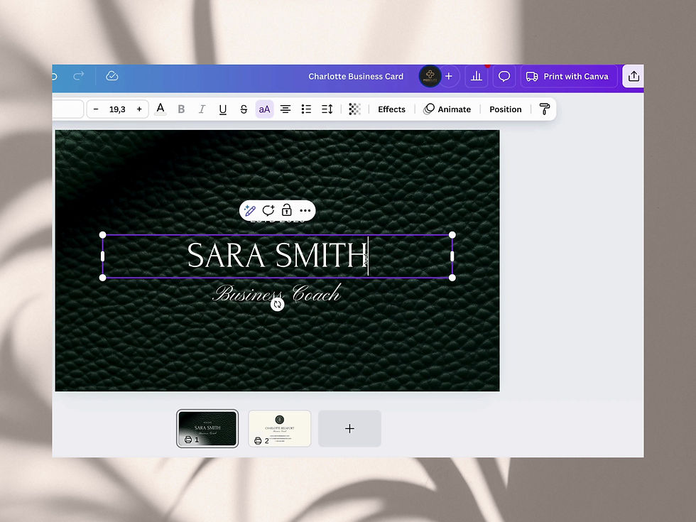Click the share upload icon
Viewport: 696px width, 522px height.
click(x=634, y=77)
